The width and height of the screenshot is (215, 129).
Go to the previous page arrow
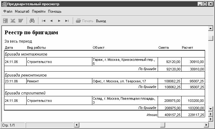coord(51,21)
